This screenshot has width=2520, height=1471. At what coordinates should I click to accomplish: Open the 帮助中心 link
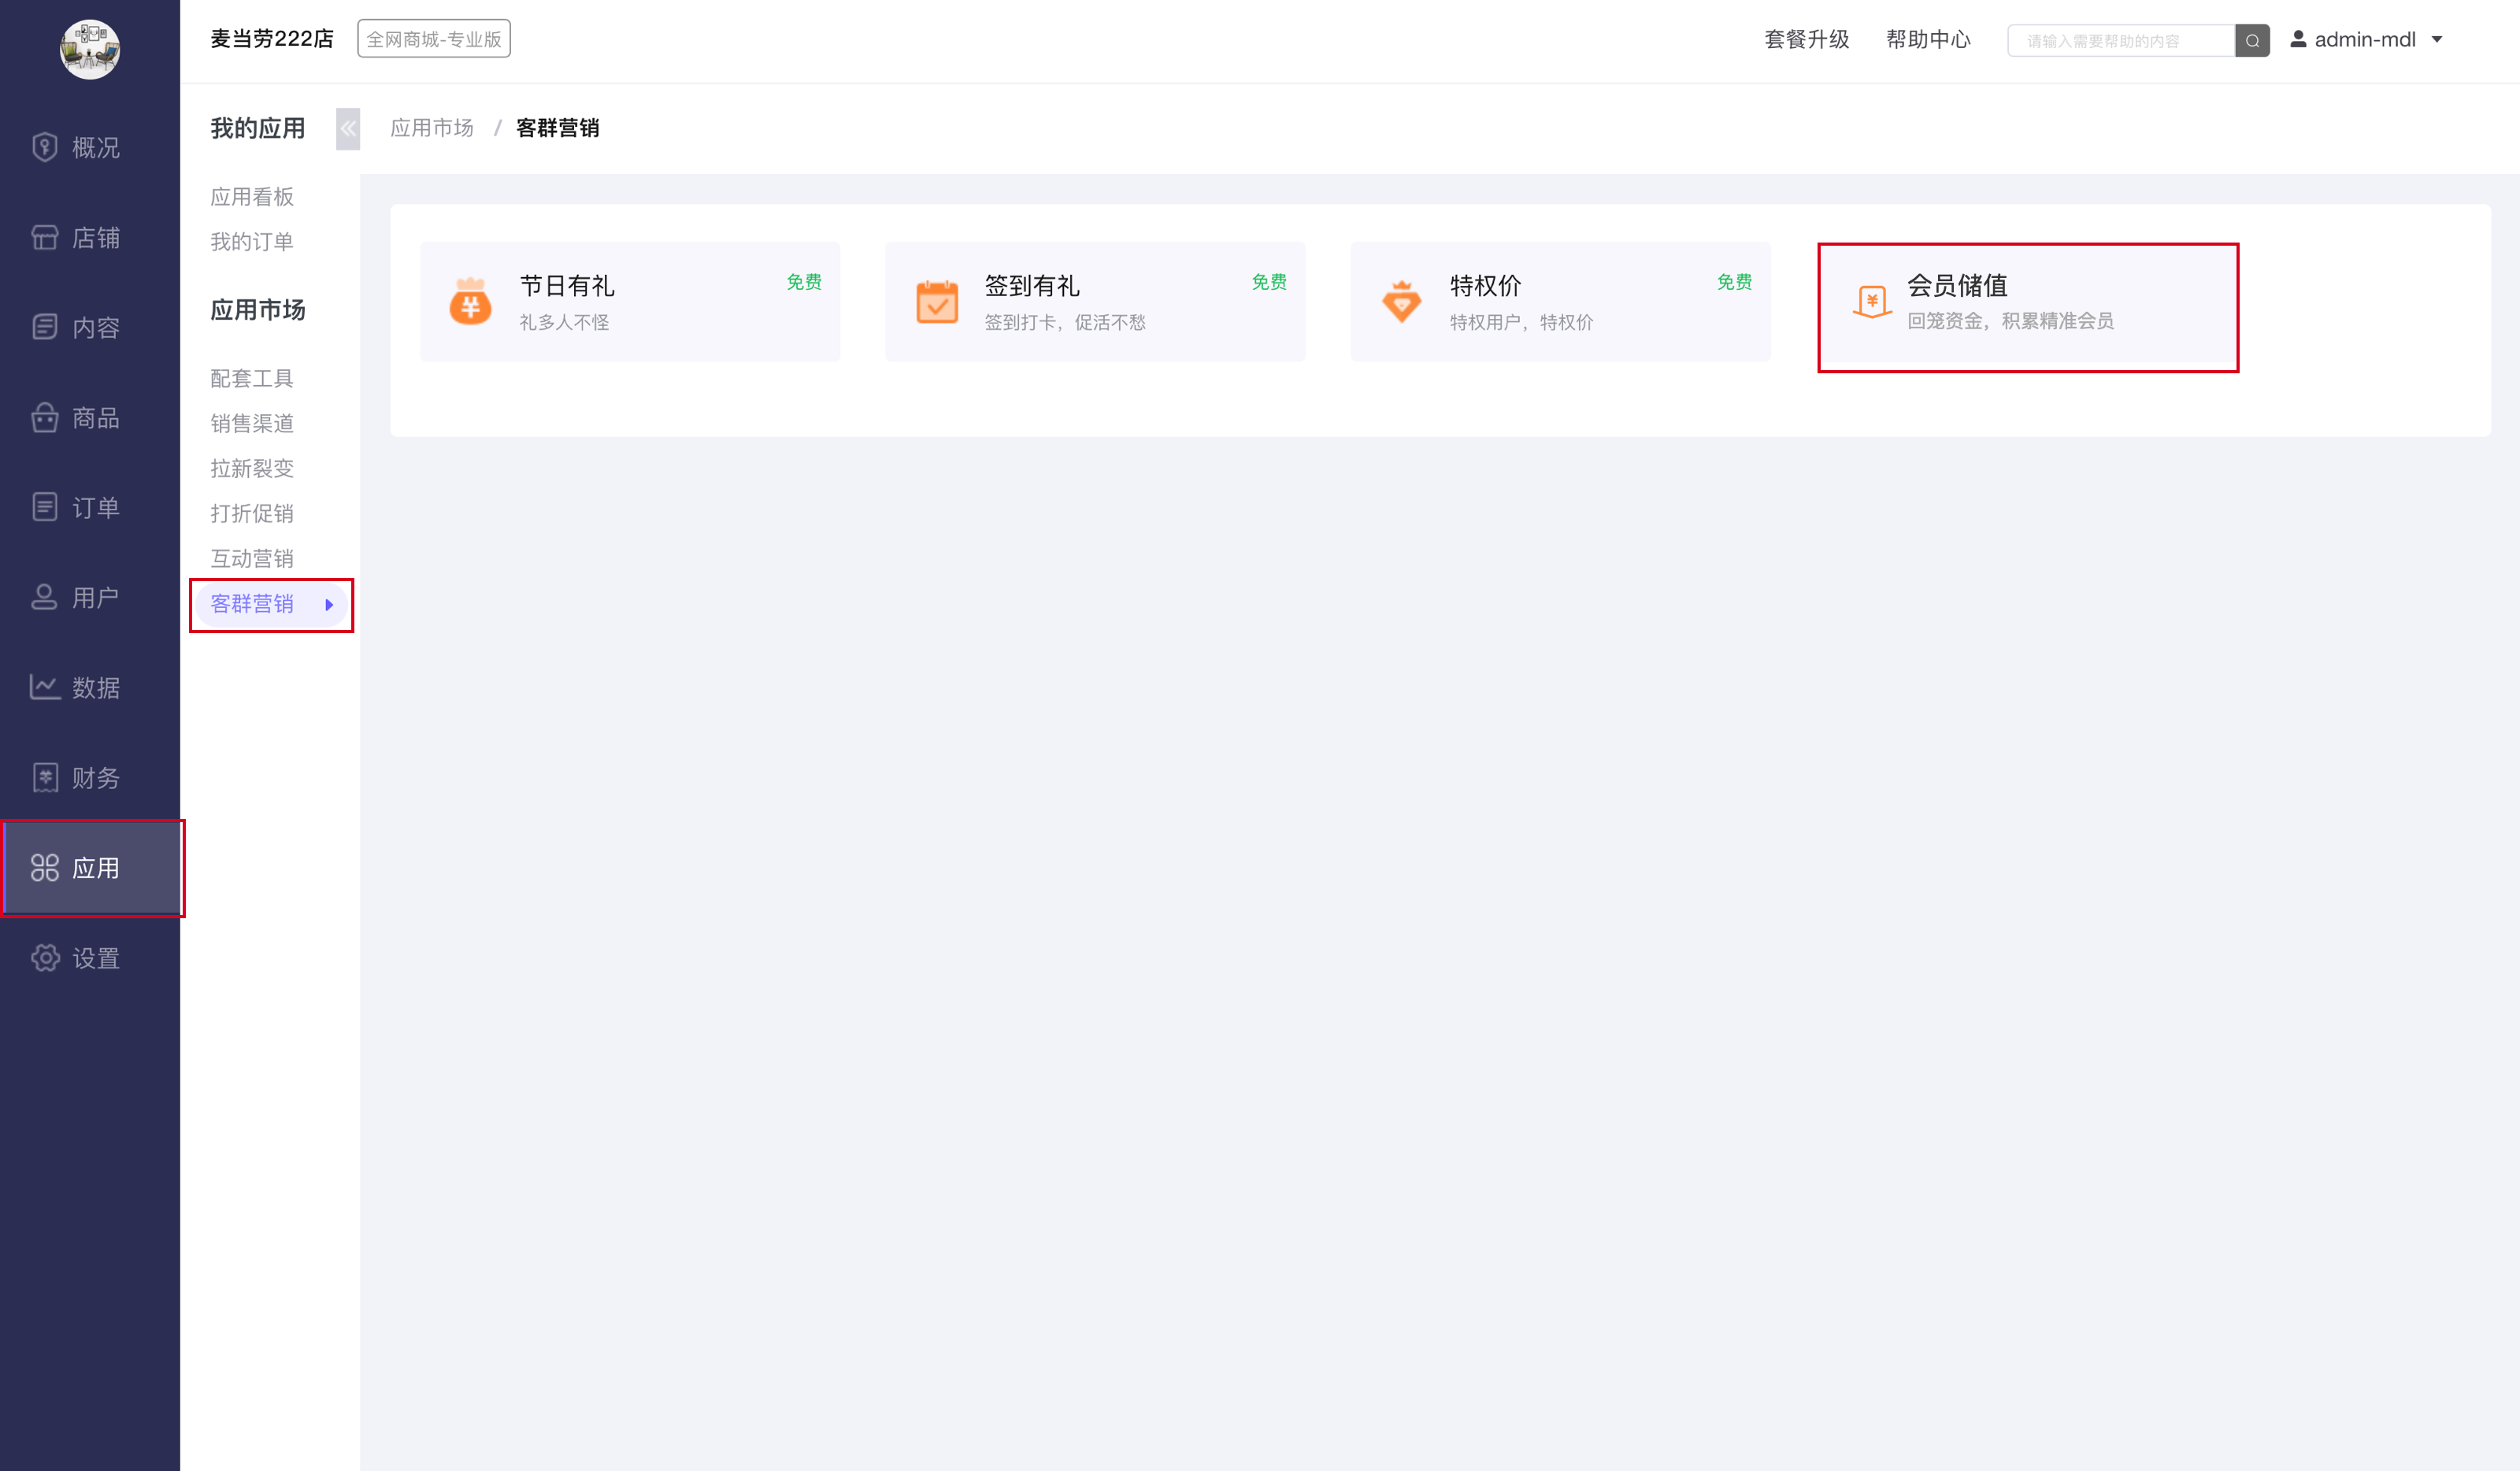click(1927, 40)
